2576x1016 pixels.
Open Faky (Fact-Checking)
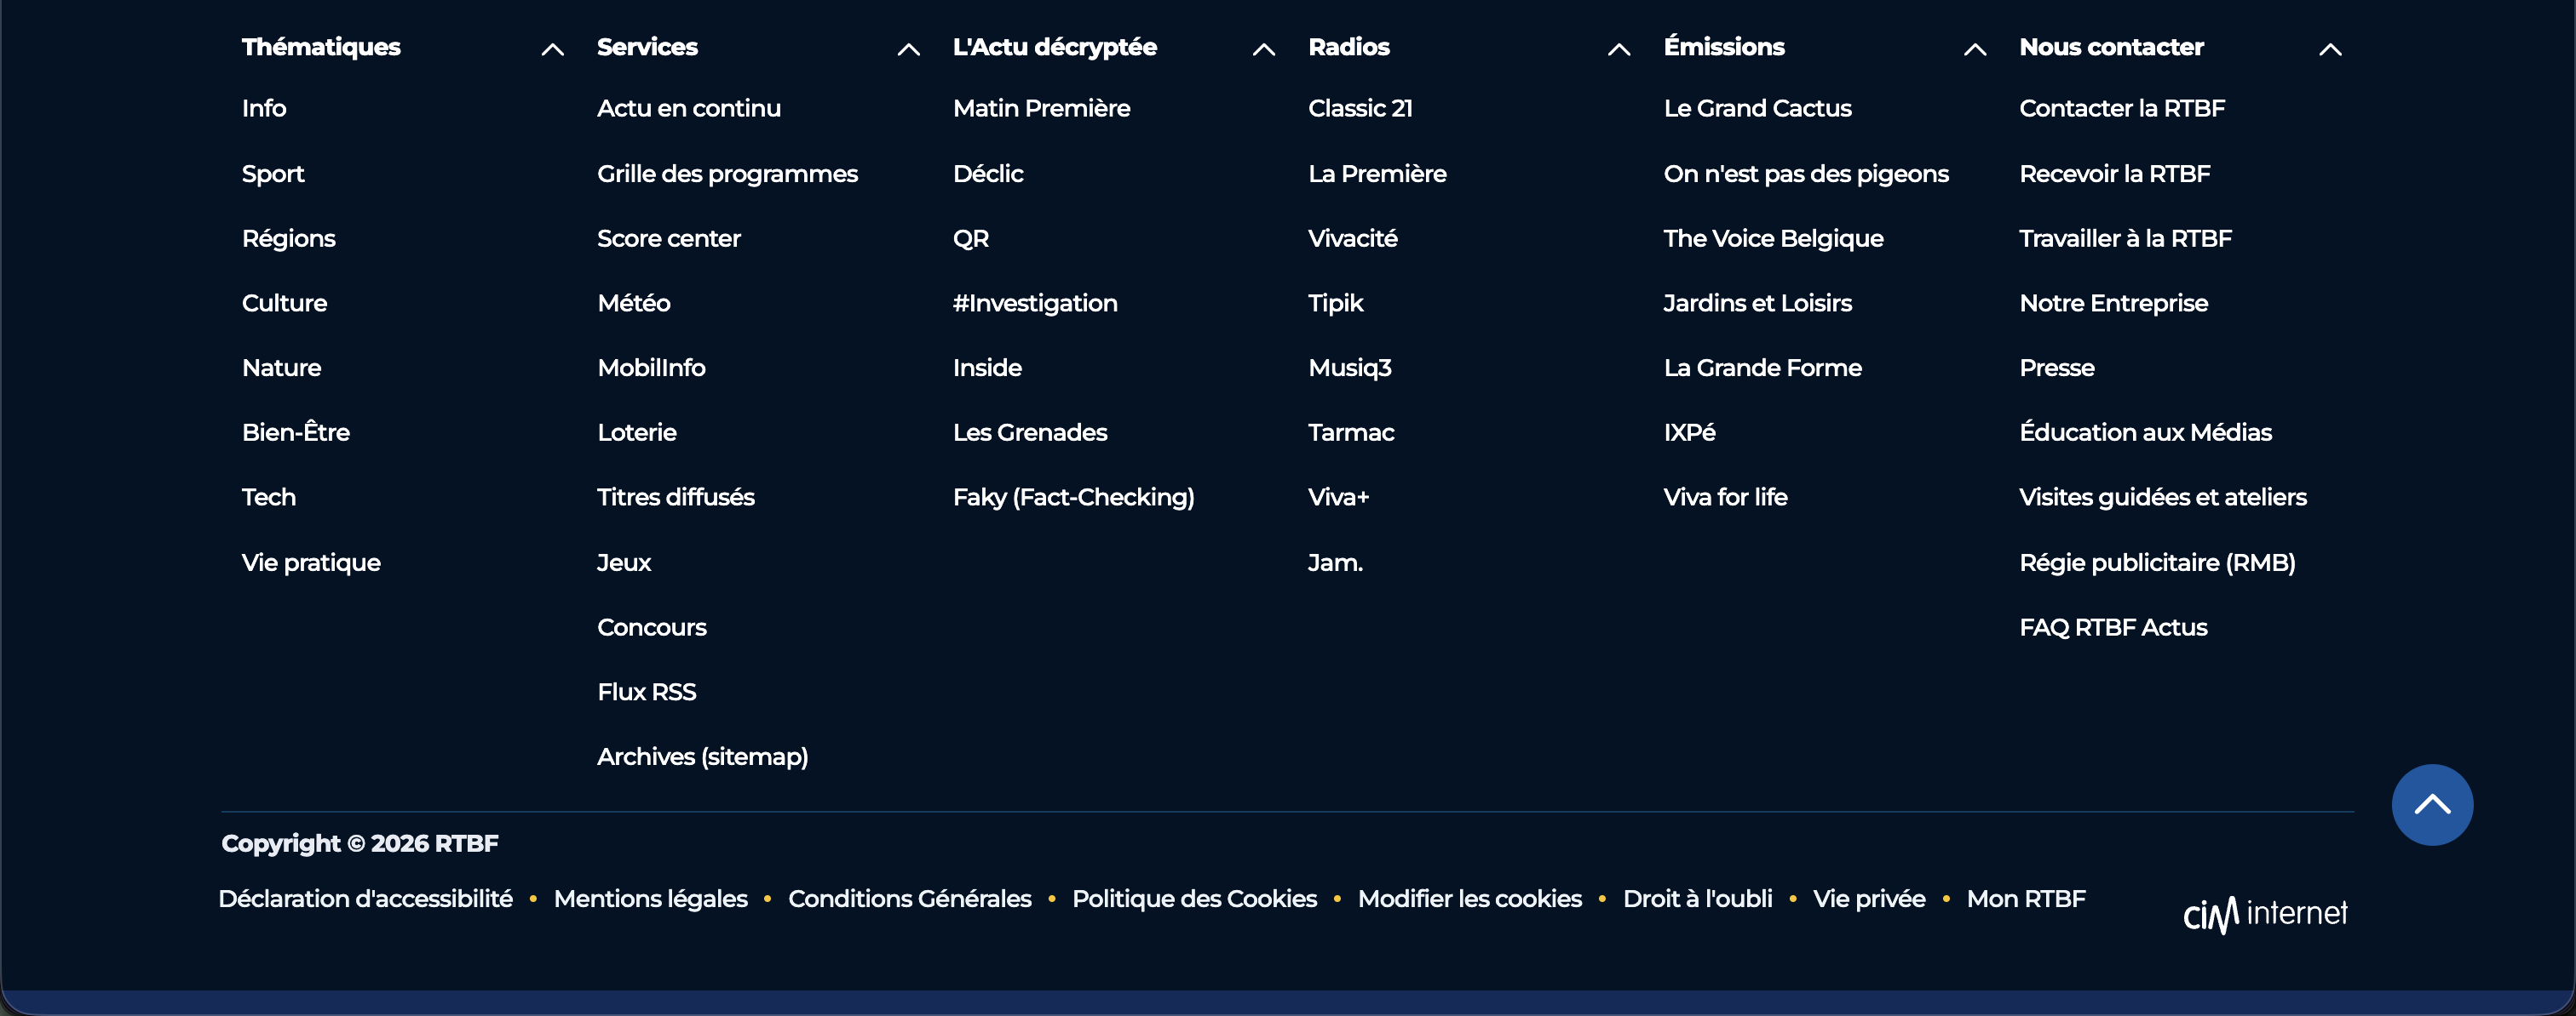(1074, 496)
